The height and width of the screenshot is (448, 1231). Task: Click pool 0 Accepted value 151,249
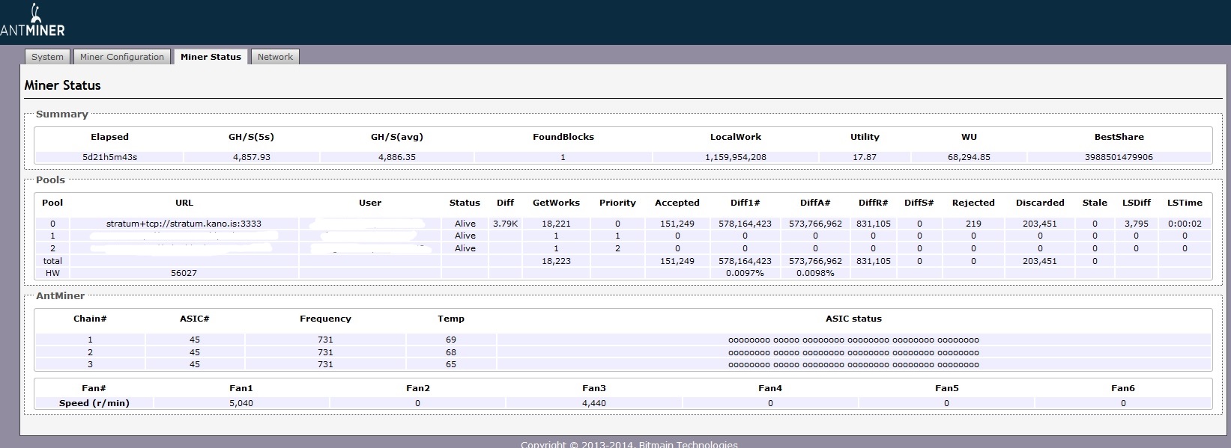tap(677, 224)
